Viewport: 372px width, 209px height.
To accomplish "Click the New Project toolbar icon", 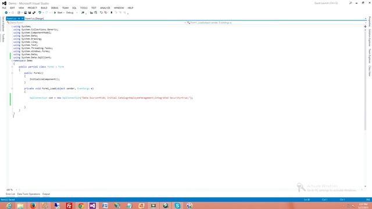I will tap(19, 13).
